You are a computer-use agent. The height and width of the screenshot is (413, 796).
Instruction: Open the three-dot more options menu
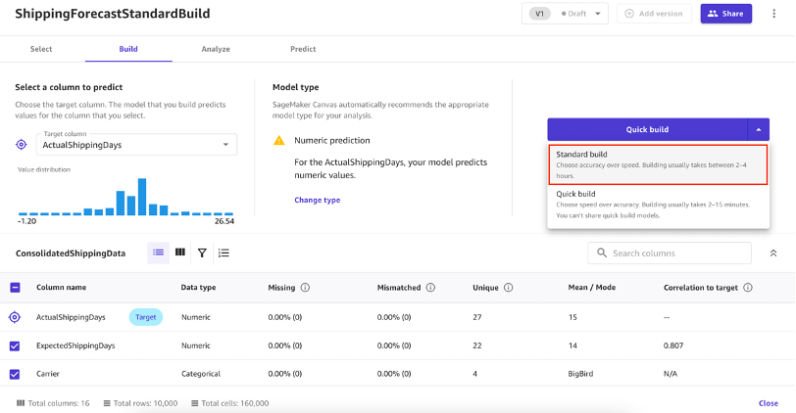774,14
